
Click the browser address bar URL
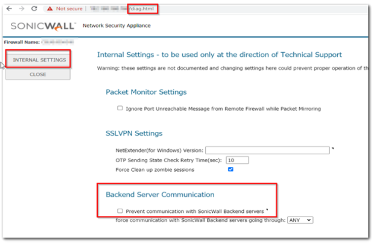[122, 9]
